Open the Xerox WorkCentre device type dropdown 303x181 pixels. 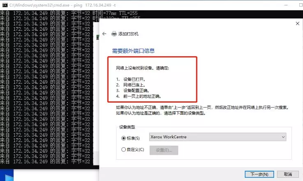217,137
